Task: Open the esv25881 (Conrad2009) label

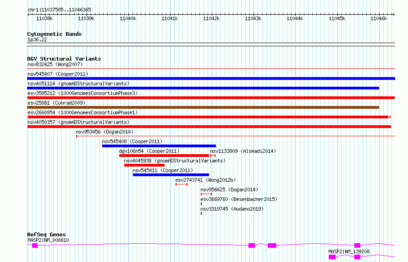Action: pos(56,103)
